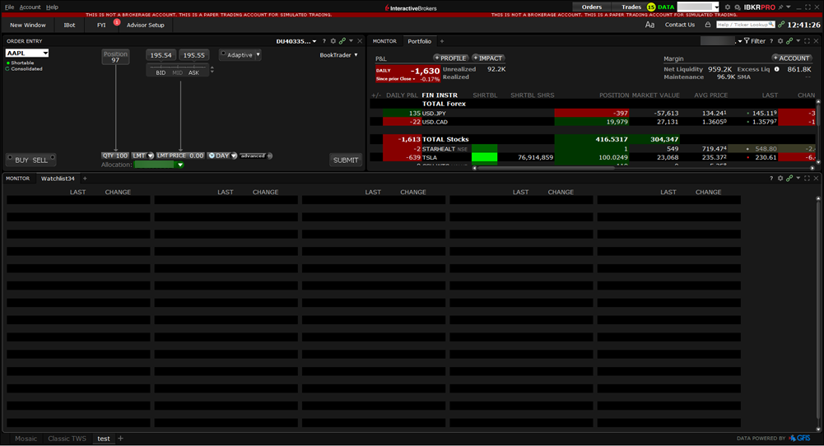Image resolution: width=824 pixels, height=446 pixels.
Task: Open Order Entry help question mark
Action: (324, 41)
